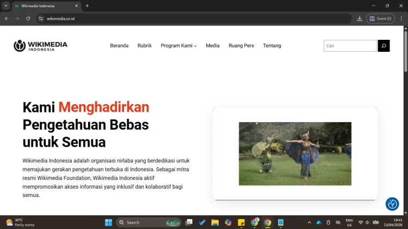
Task: Click the magnifier search submit button
Action: 384,46
